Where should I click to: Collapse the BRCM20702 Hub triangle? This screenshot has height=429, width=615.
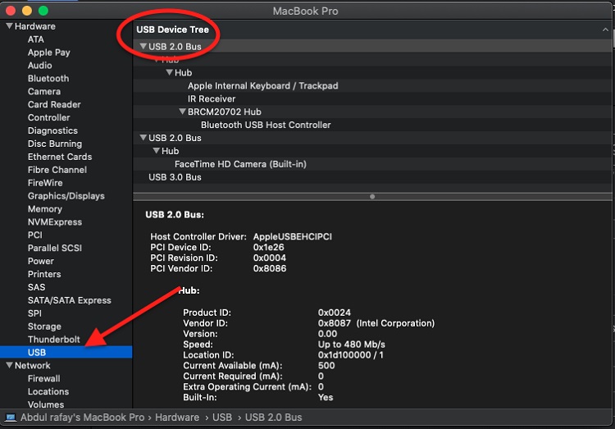point(182,112)
